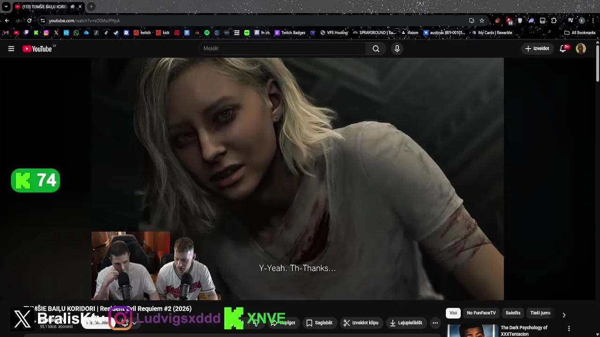Open the 'kick' labeled bookmark
The height and width of the screenshot is (337, 600).
(x=163, y=33)
